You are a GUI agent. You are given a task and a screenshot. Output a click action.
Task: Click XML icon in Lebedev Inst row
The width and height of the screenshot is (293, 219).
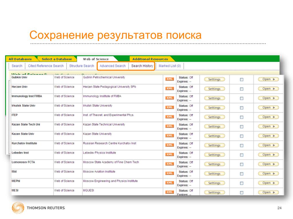[169, 155]
